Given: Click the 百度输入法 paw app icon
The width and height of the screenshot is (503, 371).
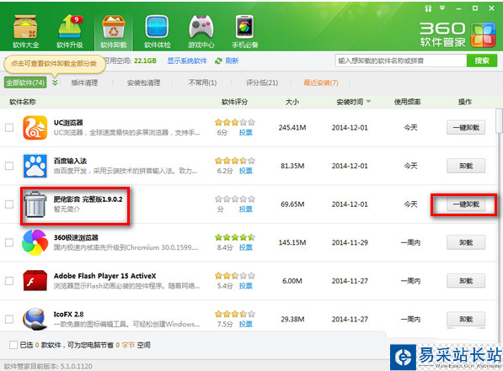Looking at the screenshot, I should pyautogui.click(x=35, y=166).
